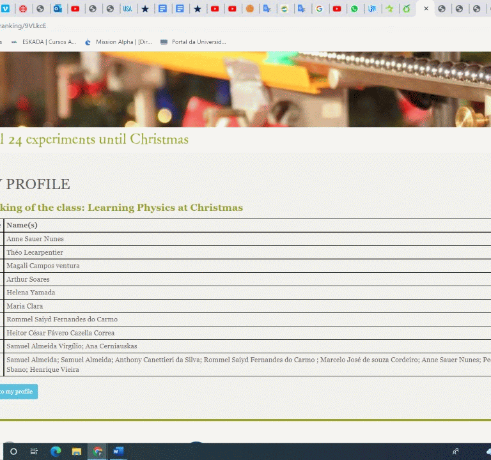Open the People icon in system tray
Image resolution: width=491 pixels, height=460 pixels.
pos(456,451)
